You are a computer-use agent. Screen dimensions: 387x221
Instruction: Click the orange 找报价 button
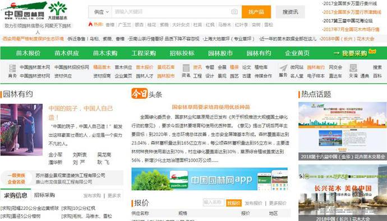coord(234,203)
